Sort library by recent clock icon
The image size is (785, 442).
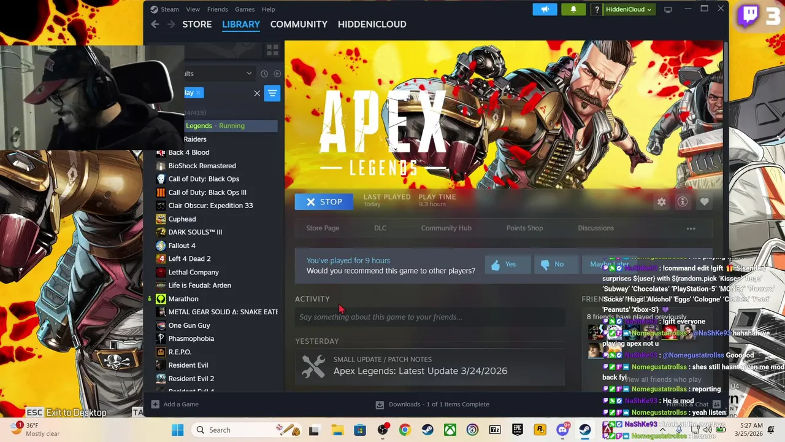pos(264,74)
